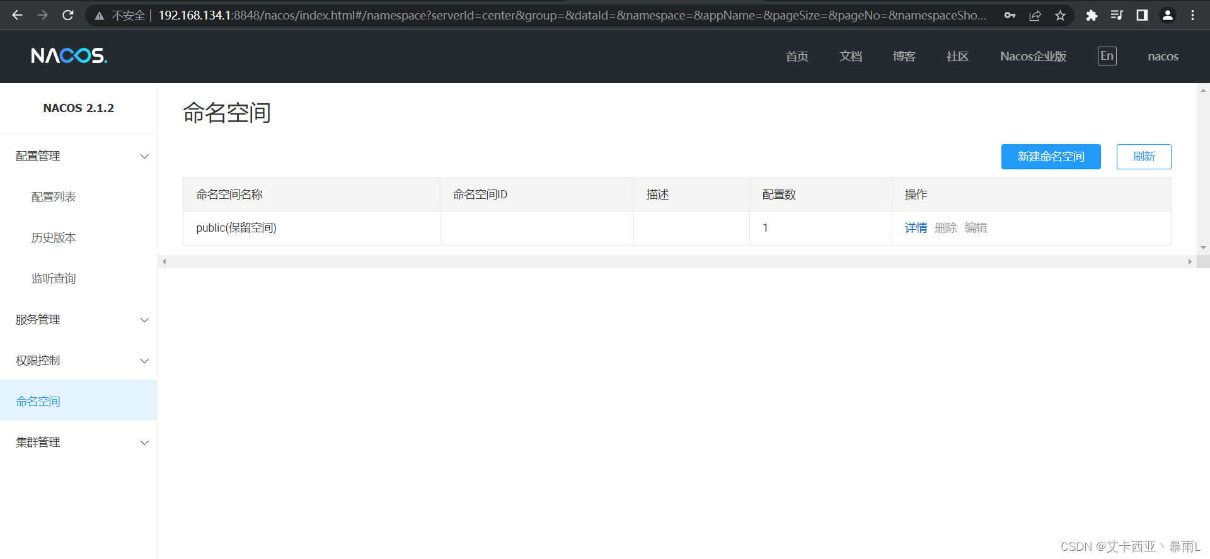Collapse the 配置管理 menu chevron
Screen dimensions: 1210x559
coord(144,156)
